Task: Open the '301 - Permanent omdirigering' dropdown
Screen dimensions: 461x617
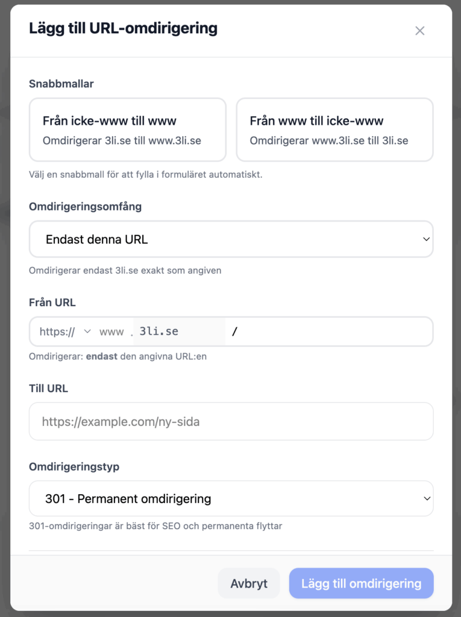Action: click(x=231, y=499)
